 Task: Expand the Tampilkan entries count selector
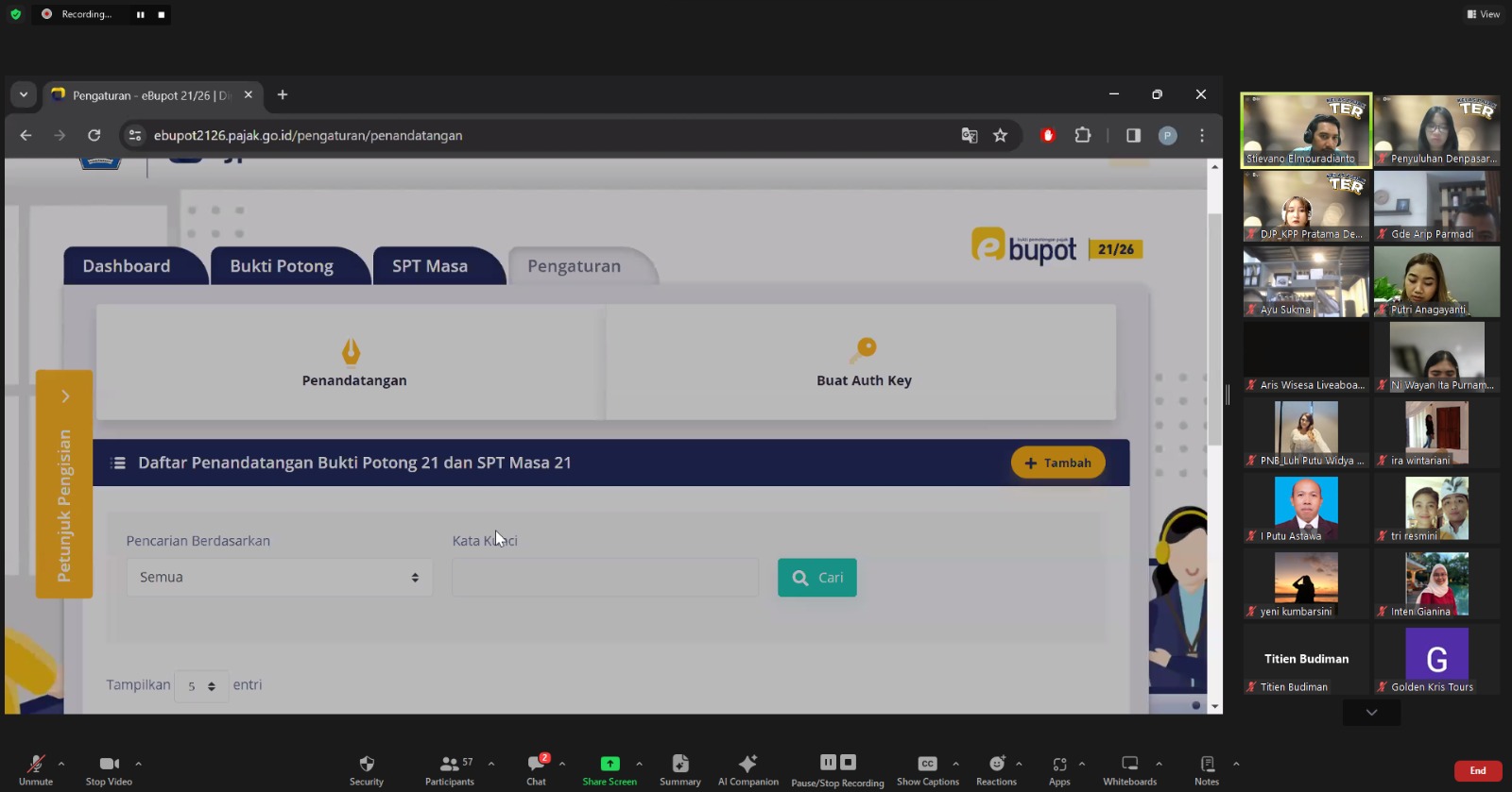(x=201, y=686)
